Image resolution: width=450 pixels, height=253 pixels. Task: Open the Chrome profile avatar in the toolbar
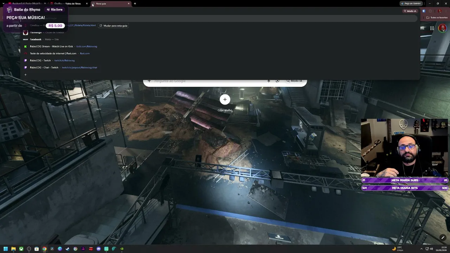click(439, 11)
